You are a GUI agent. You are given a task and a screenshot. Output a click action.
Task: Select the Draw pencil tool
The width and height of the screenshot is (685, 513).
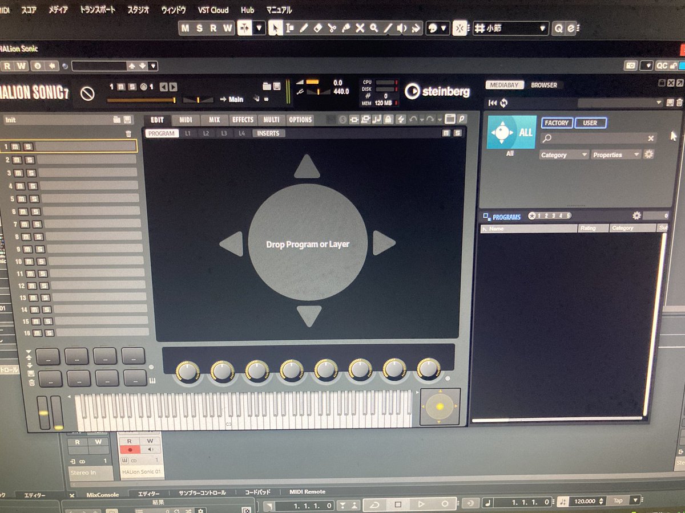(304, 28)
